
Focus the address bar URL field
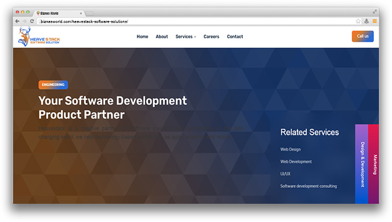tap(196, 21)
